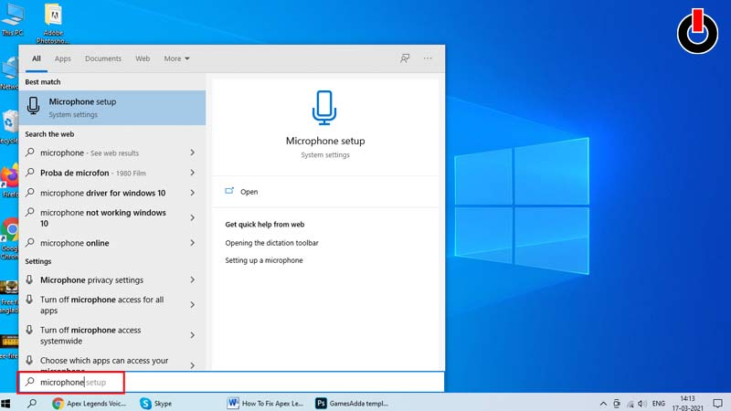The image size is (731, 411).
Task: Select Proba de microfon 1980 Film result
Action: pos(112,173)
